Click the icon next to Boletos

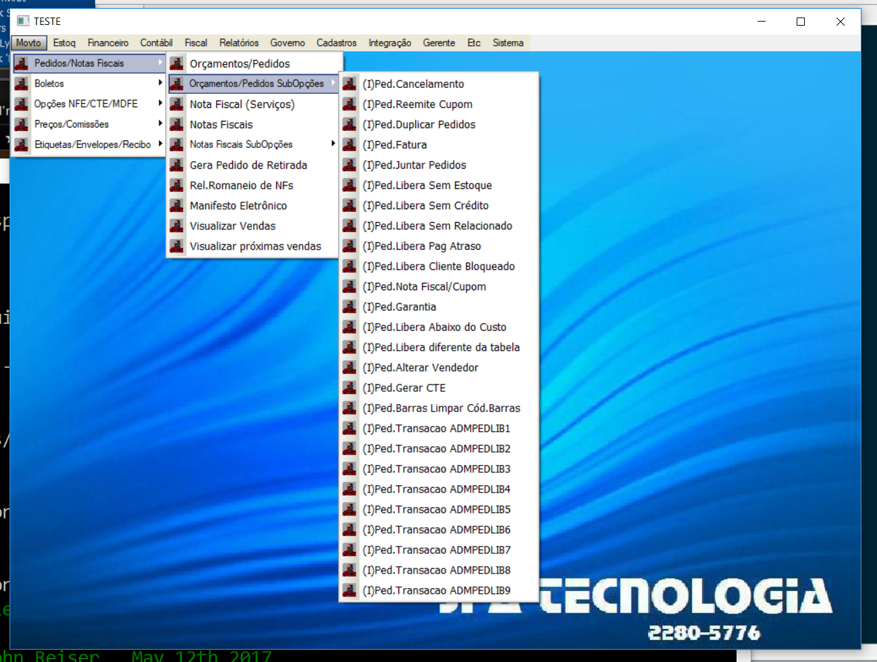click(22, 84)
